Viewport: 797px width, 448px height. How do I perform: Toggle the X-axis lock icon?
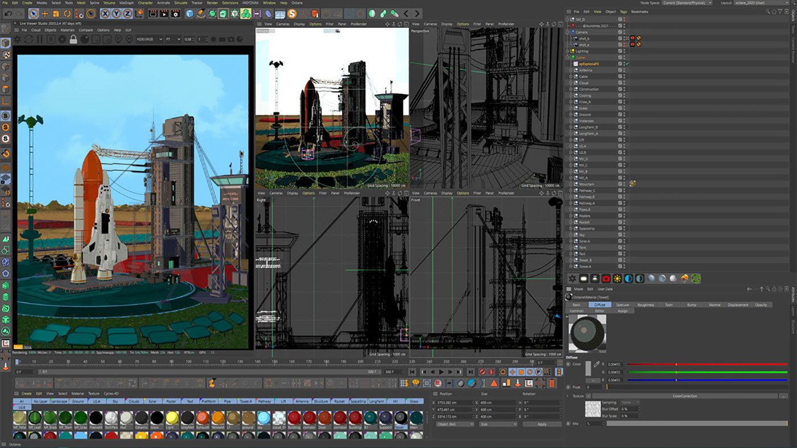tap(106, 13)
